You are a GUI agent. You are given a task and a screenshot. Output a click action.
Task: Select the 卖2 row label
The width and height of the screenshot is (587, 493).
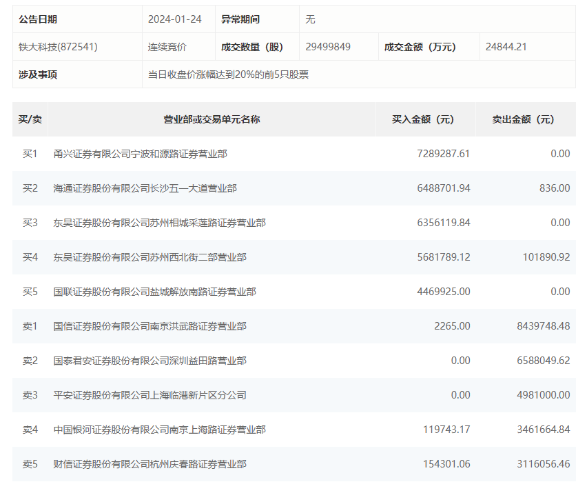(30, 361)
